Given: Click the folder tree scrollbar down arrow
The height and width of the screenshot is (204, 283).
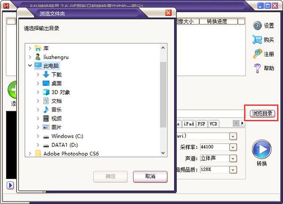Looking at the screenshot, I should click(163, 153).
